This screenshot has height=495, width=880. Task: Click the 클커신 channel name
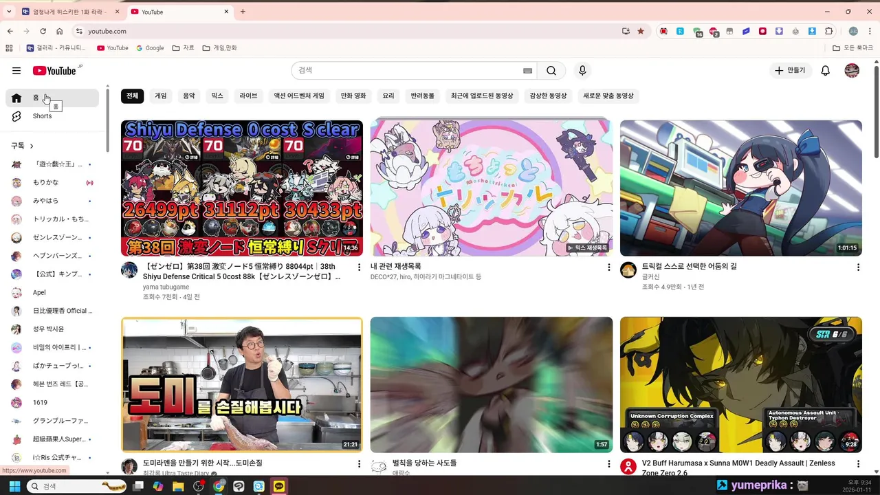click(x=650, y=276)
